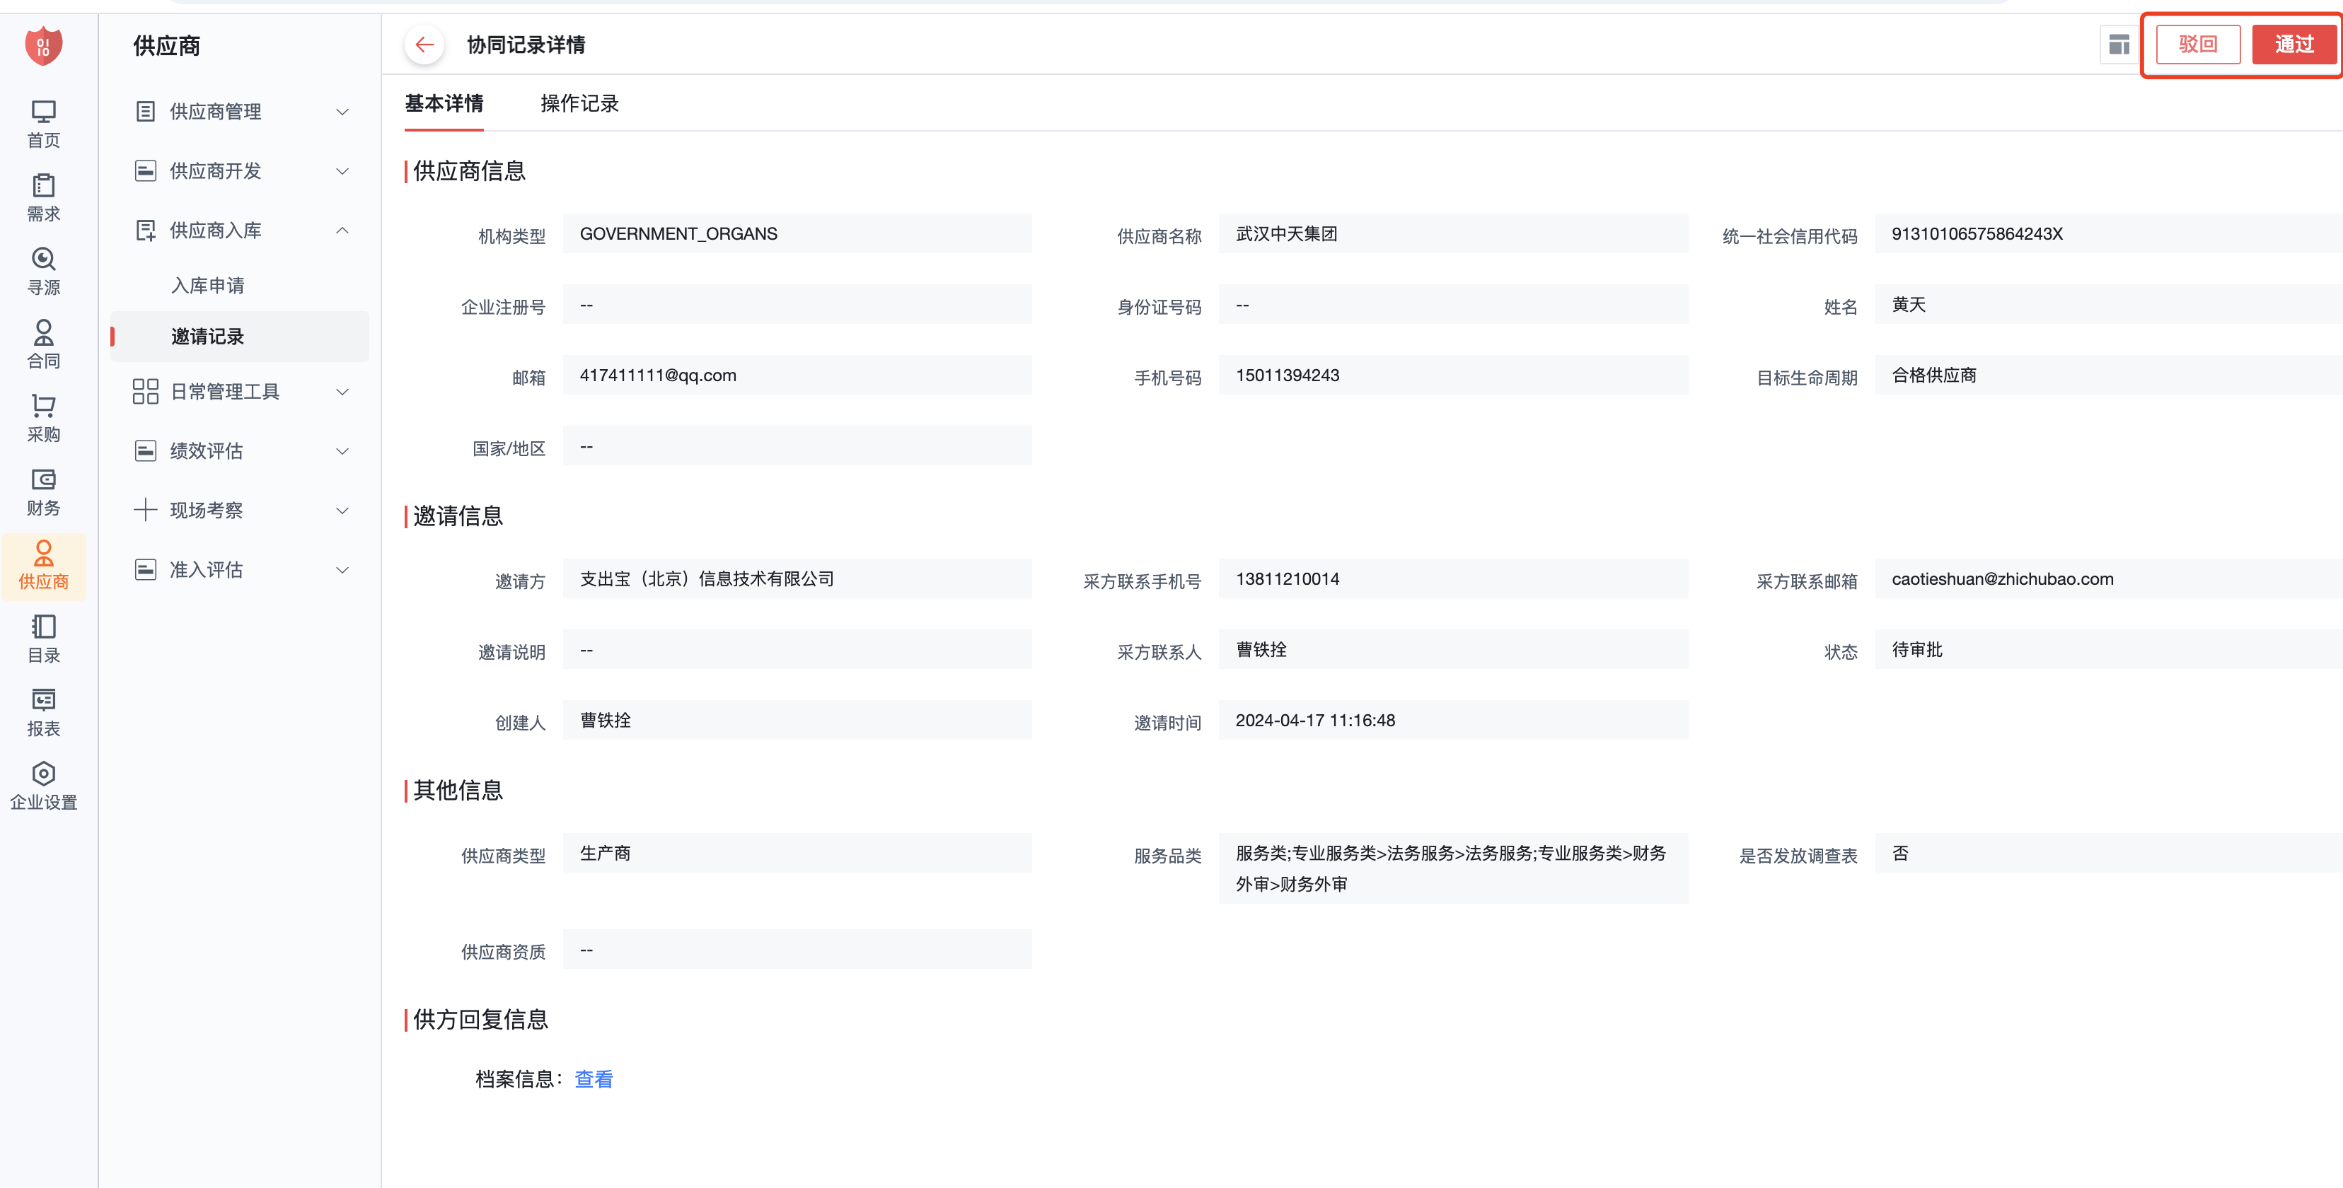
Task: Click the 现场考察 plus icon
Action: click(x=146, y=510)
